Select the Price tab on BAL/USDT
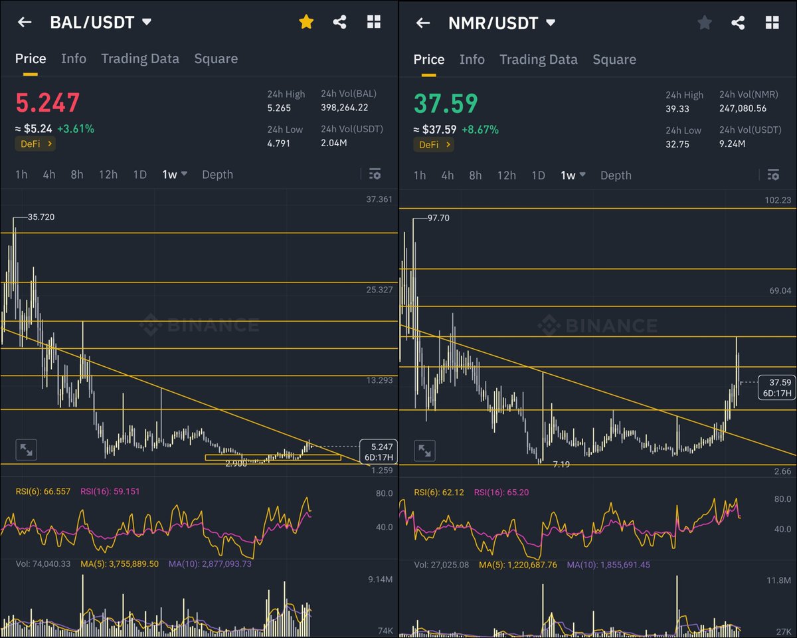The width and height of the screenshot is (797, 638). click(x=31, y=58)
